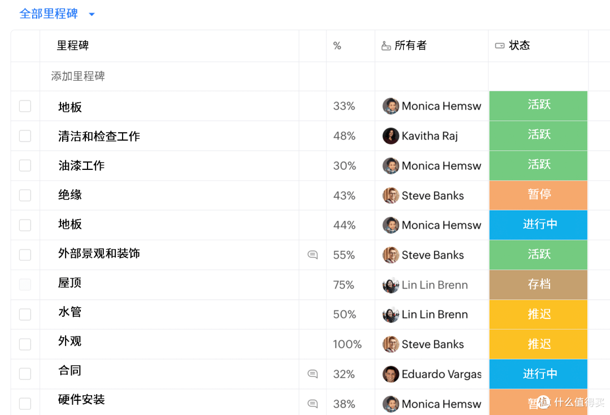Screen dimensions: 610x415
Task: Expand the 全部里程碑 view dropdown arrow
Action: coord(92,14)
